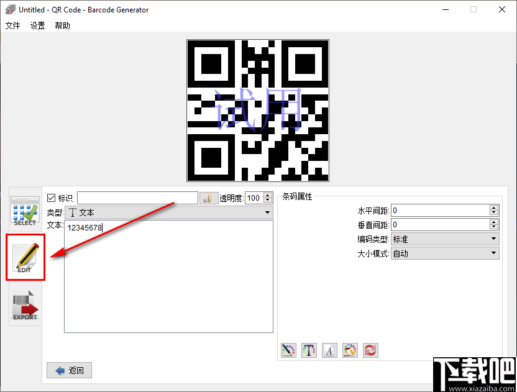
Task: Open the 文件 menu
Action: tap(12, 26)
